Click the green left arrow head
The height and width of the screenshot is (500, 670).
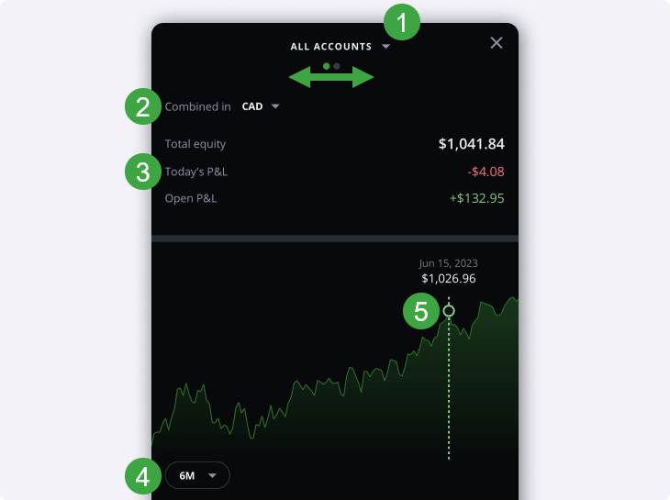point(299,77)
